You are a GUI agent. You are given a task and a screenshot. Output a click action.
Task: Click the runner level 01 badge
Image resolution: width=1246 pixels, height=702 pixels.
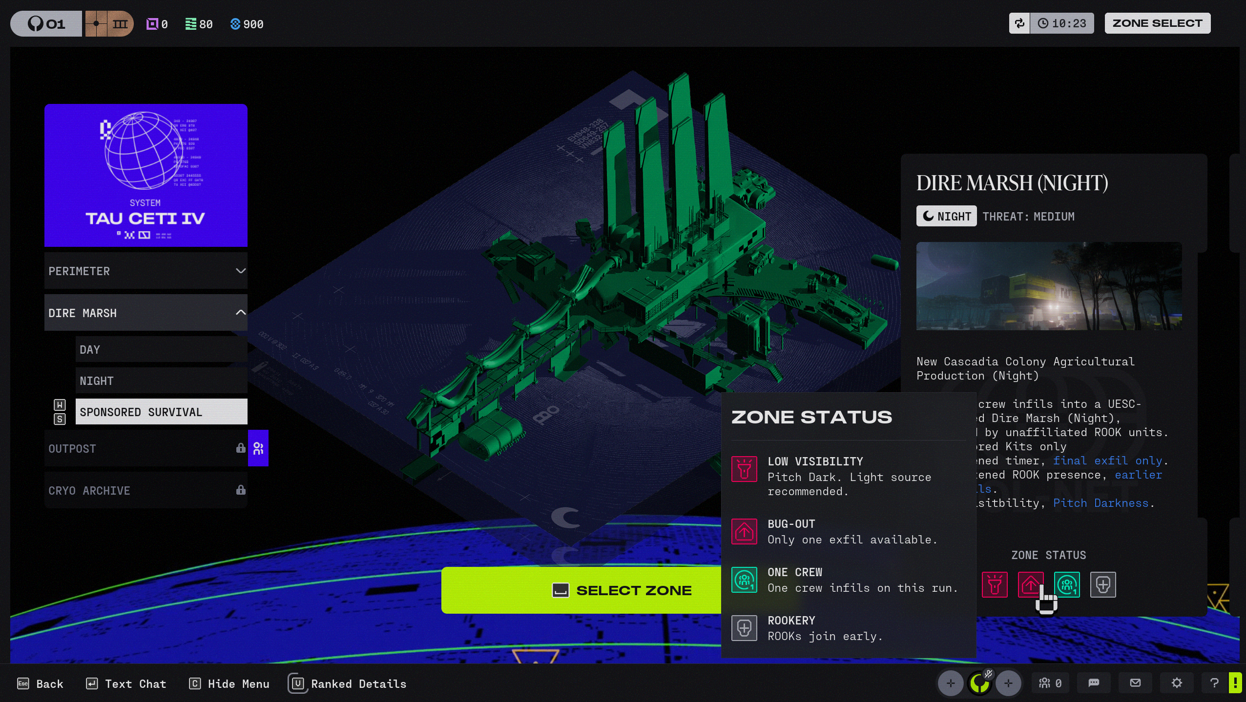(46, 23)
